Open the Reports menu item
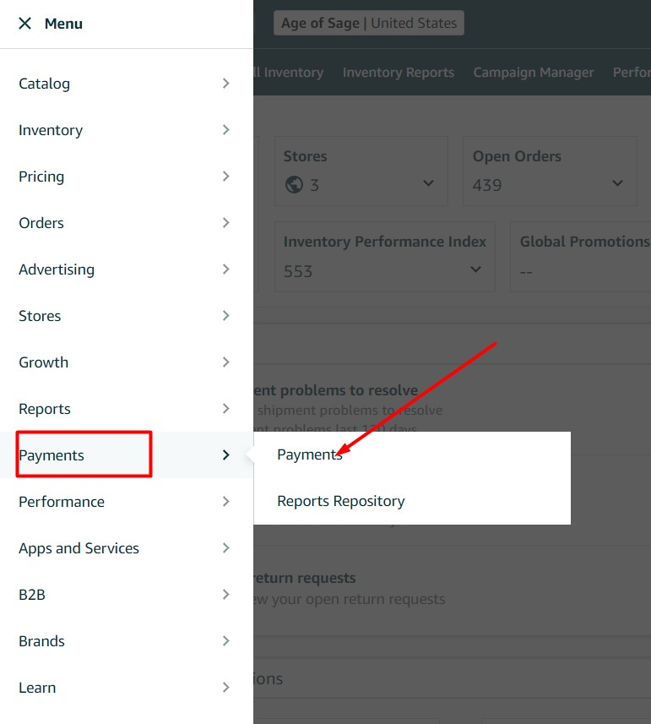 pos(45,409)
